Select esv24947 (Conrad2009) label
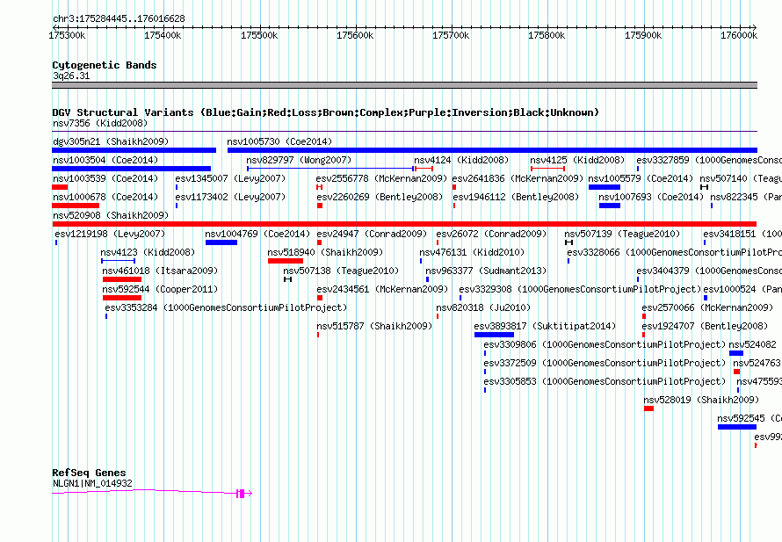 tap(372, 234)
